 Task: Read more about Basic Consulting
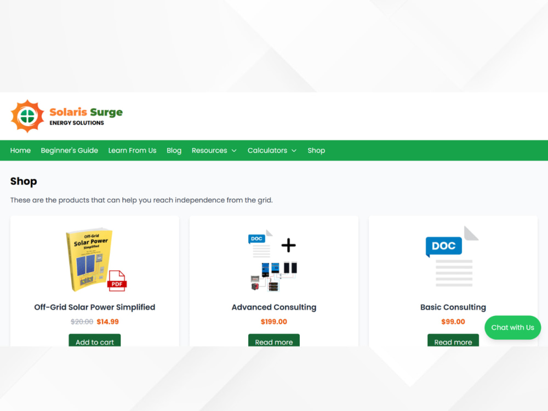coord(453,340)
